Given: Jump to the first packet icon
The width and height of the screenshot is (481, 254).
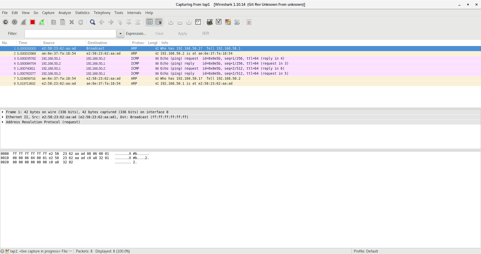Looking at the screenshot, I should (x=129, y=22).
